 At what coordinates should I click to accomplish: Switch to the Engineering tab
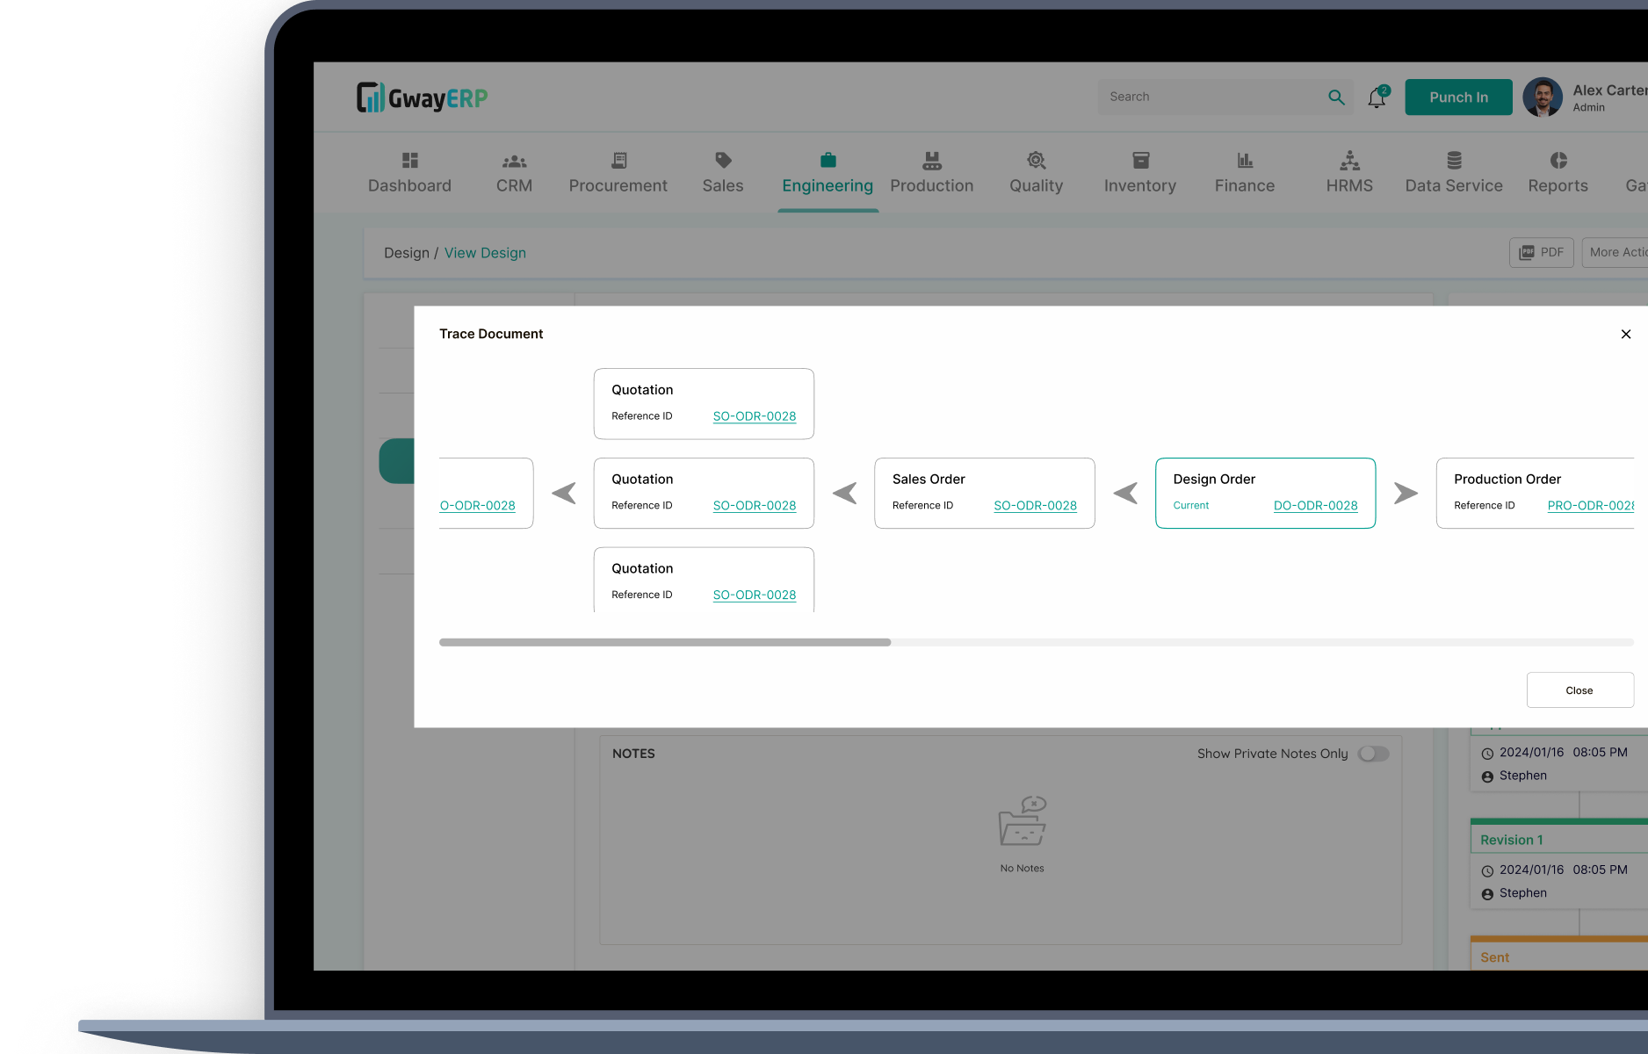(827, 172)
